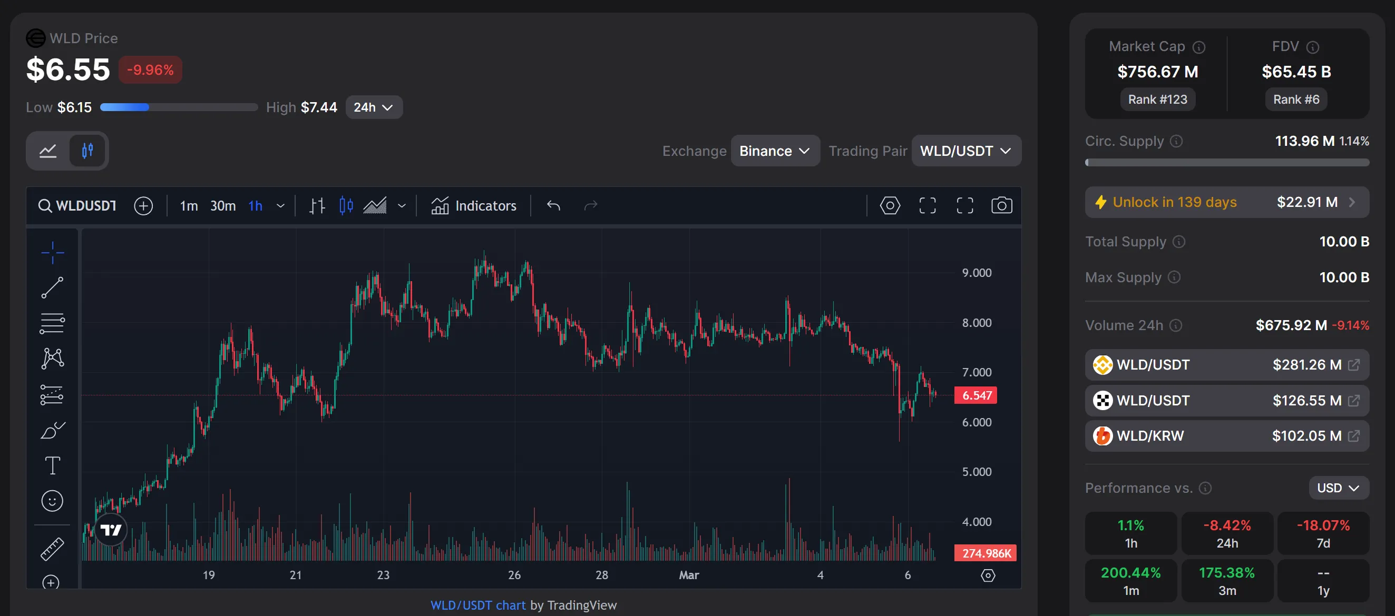Show FDV info tooltip
This screenshot has height=616, width=1395.
pyautogui.click(x=1313, y=47)
